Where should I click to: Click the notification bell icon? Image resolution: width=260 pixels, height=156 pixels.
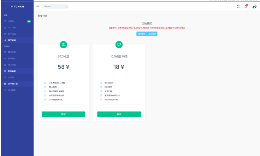(x=246, y=6)
